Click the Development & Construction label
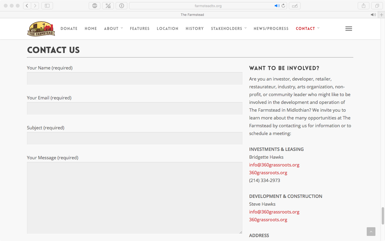385x241 pixels. point(286,196)
